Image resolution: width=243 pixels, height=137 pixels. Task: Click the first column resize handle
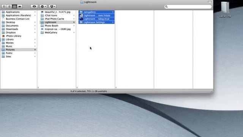coord(38,88)
